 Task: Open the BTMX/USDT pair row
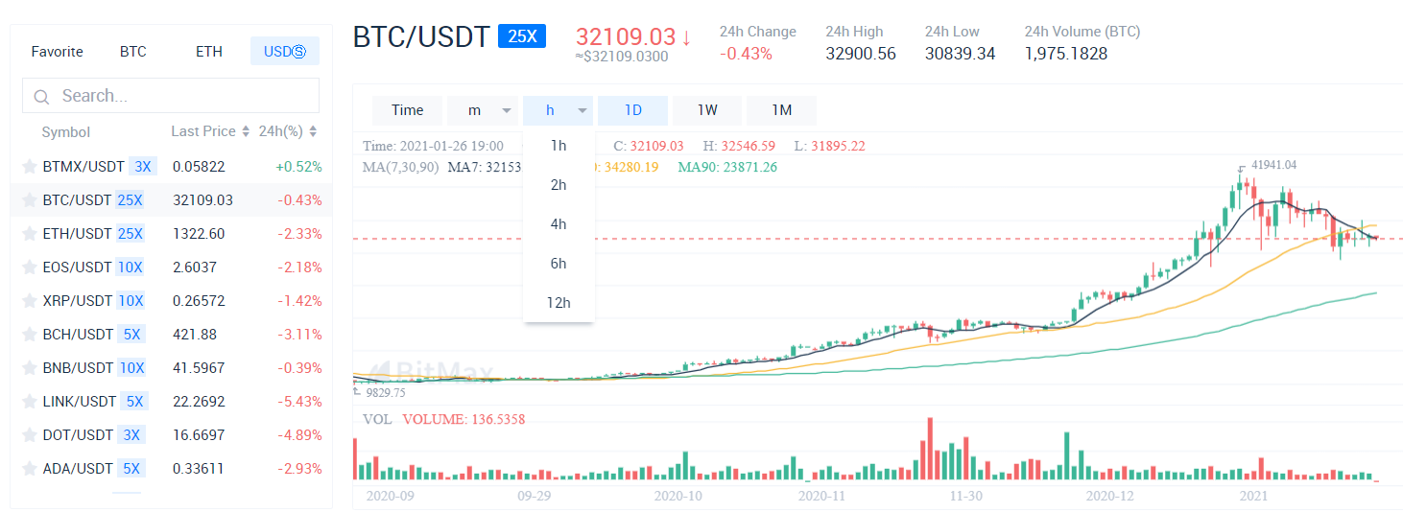[172, 167]
